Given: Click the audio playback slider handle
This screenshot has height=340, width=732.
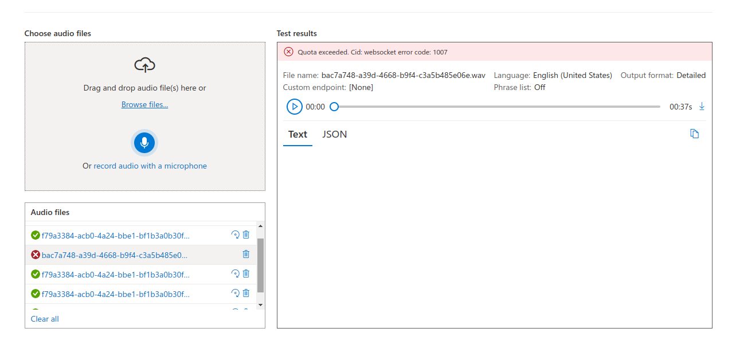Looking at the screenshot, I should pyautogui.click(x=334, y=107).
